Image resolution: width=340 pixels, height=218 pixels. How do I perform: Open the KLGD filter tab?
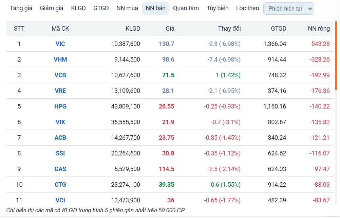78,8
